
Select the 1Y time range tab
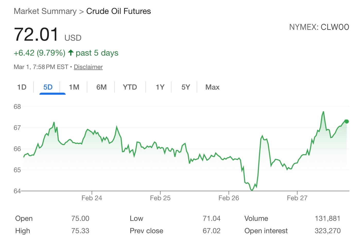point(160,87)
